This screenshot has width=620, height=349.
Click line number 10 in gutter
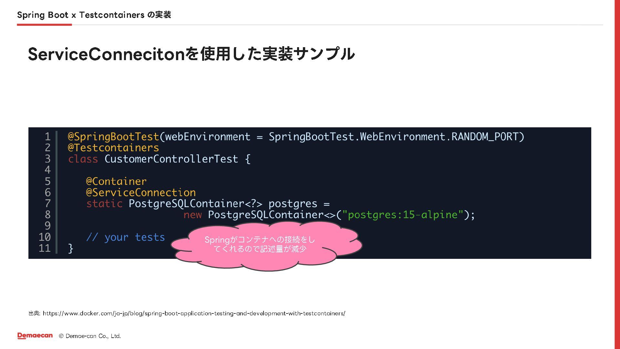click(45, 237)
